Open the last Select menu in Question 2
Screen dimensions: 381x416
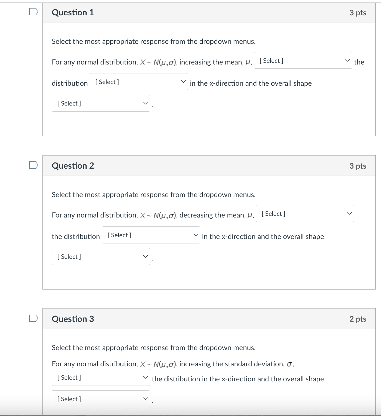tap(101, 256)
